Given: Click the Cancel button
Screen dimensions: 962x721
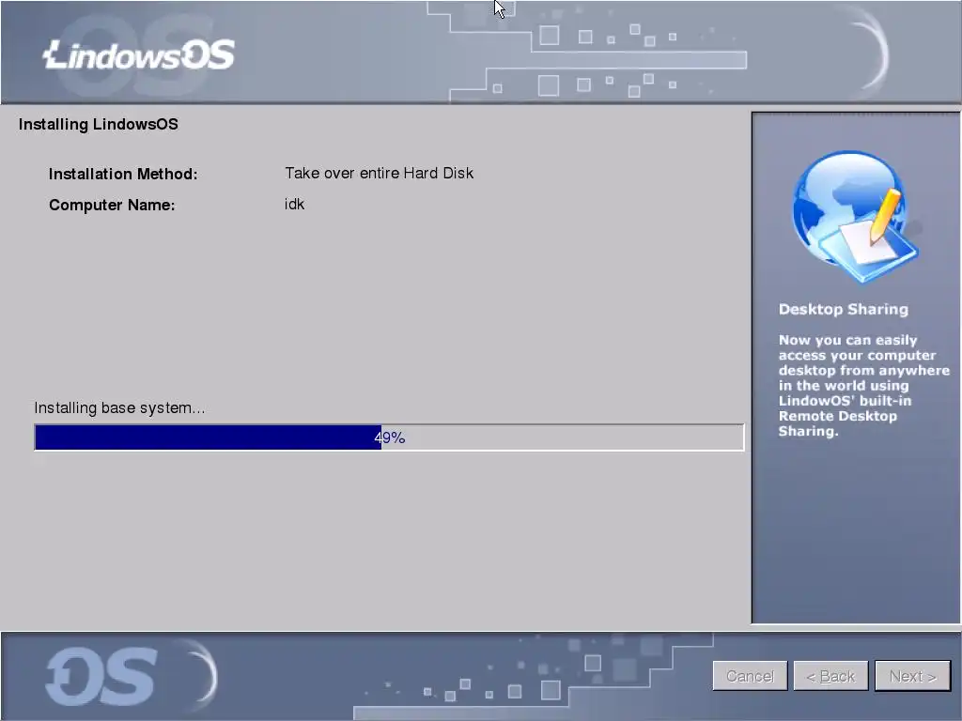Looking at the screenshot, I should (x=750, y=676).
